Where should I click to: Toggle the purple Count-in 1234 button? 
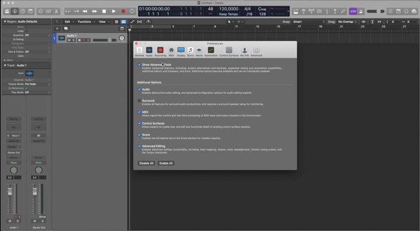(x=353, y=11)
